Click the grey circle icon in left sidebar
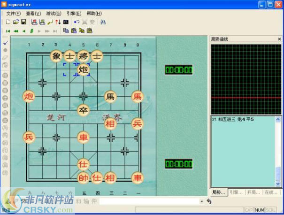This screenshot has width=284, height=215. point(6,50)
